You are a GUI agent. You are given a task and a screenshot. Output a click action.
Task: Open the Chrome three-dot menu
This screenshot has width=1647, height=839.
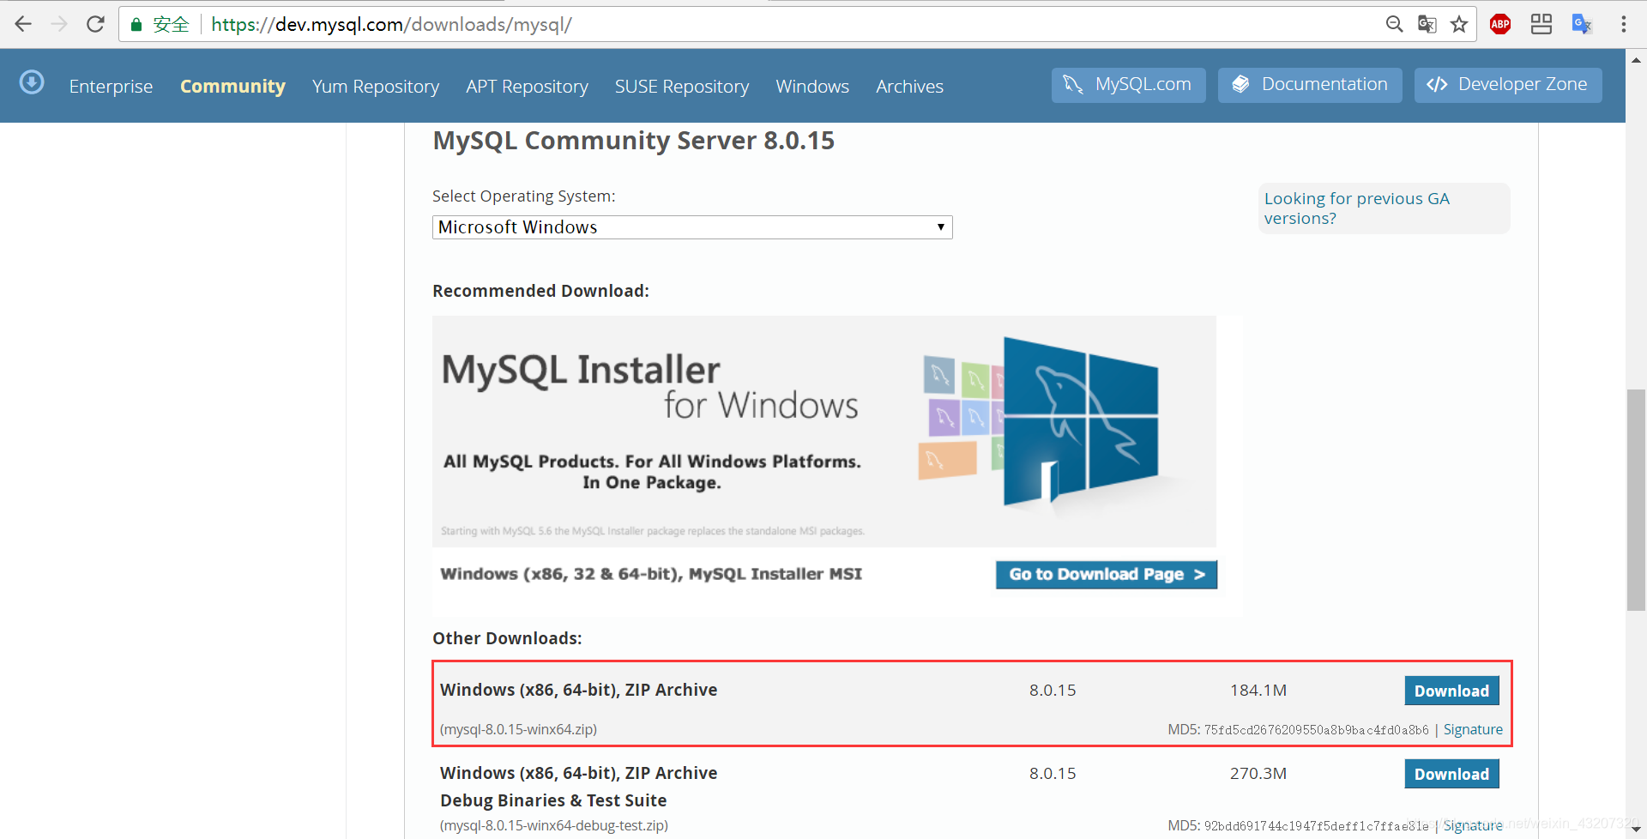[1623, 24]
